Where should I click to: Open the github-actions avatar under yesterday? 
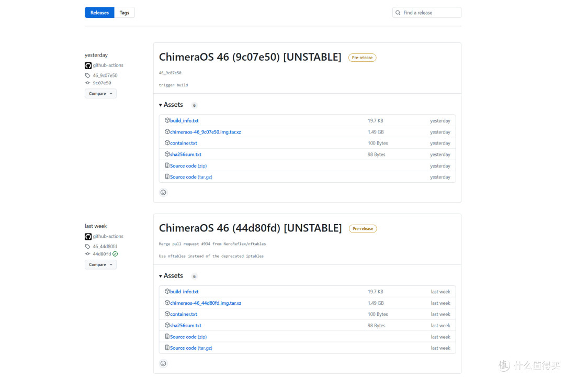pos(88,65)
